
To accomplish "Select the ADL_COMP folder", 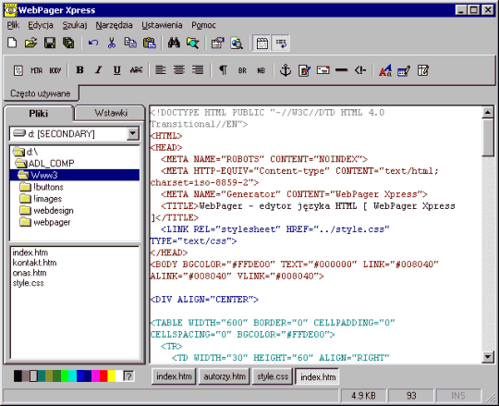I will (45, 164).
